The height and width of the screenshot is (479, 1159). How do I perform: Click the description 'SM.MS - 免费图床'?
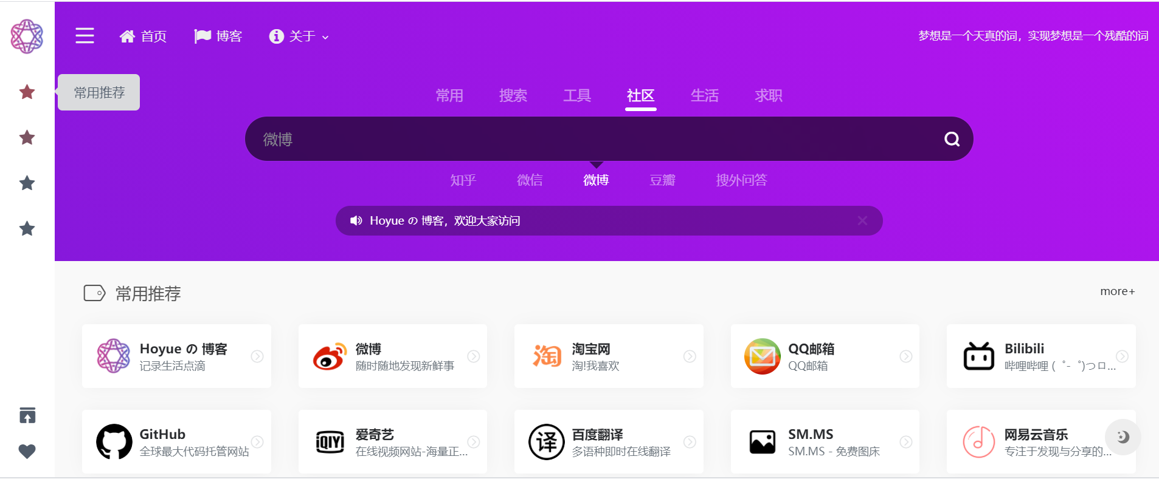[x=834, y=452]
